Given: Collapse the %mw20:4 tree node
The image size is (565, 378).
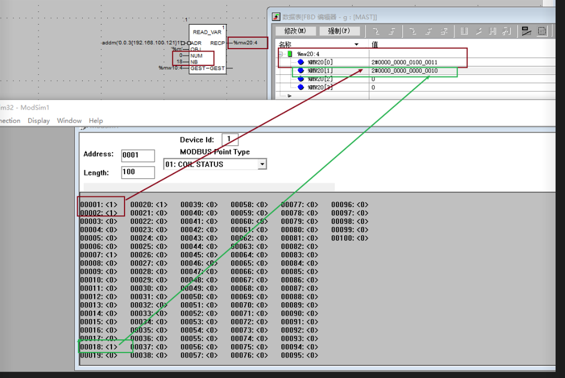Looking at the screenshot, I should tap(281, 54).
